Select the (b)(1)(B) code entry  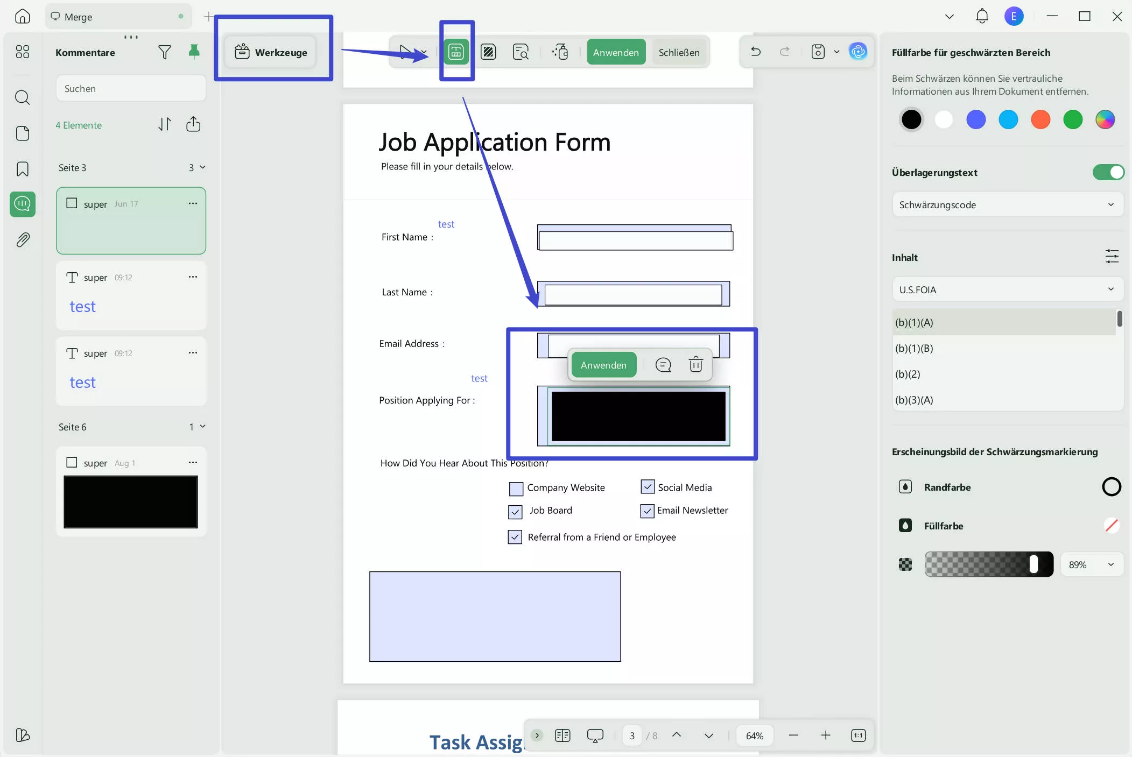(1004, 348)
